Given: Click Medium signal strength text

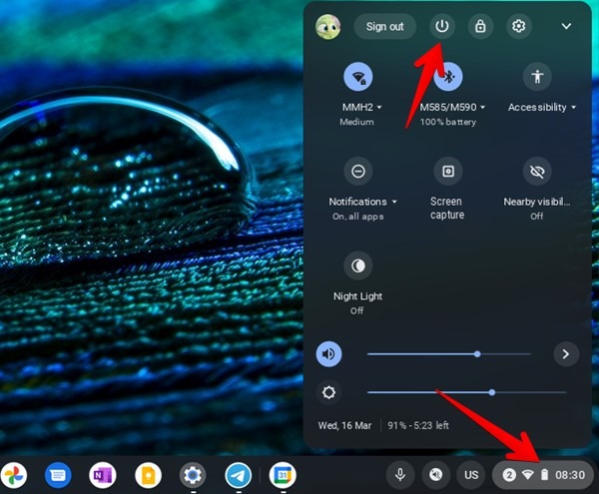Looking at the screenshot, I should [356, 122].
